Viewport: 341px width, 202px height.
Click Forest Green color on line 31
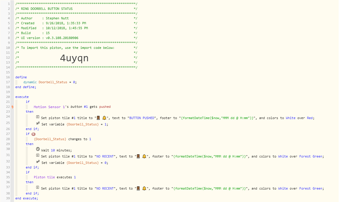[311, 156]
